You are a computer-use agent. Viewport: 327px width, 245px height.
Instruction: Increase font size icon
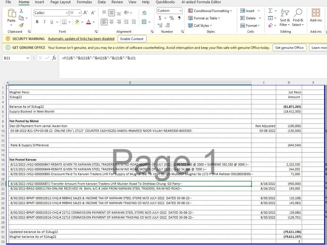coord(85,13)
